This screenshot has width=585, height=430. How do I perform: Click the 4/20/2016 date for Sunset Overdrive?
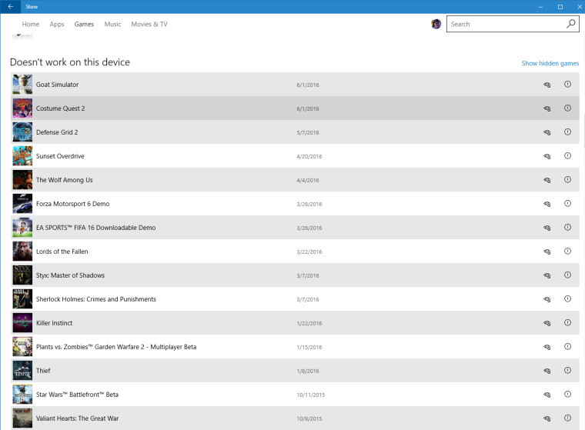309,157
